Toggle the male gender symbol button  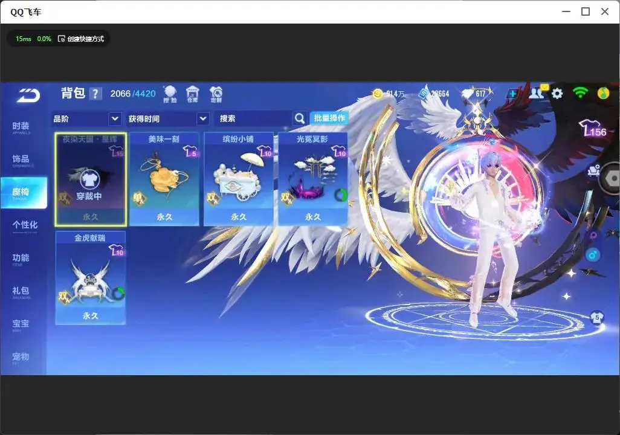[x=592, y=255]
